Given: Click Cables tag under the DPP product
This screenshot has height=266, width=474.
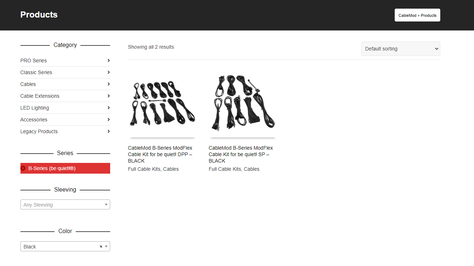Looking at the screenshot, I should (x=171, y=169).
